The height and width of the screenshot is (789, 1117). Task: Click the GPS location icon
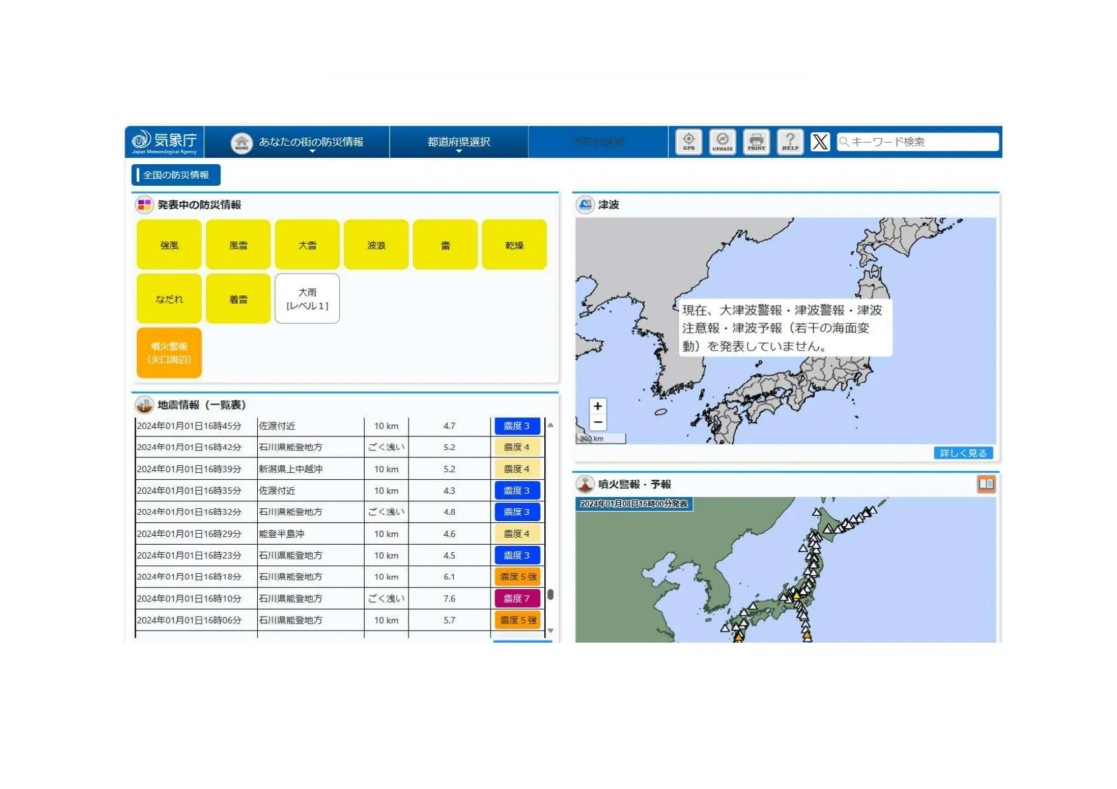tap(688, 141)
